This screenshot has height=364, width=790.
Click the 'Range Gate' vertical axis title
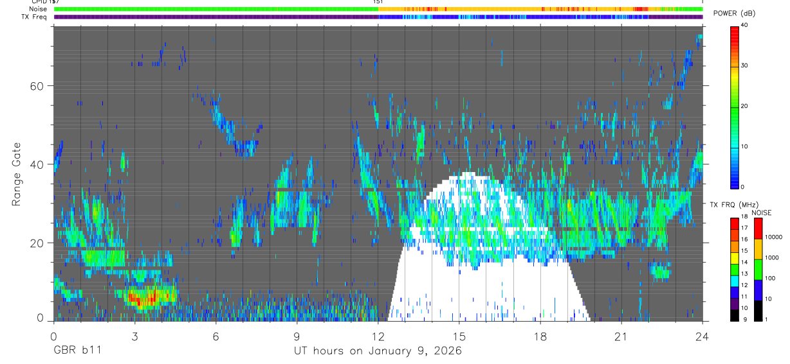[x=16, y=173]
